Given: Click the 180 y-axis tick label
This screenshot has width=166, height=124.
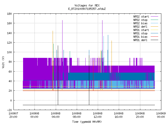Looking at the screenshot, I should click(9, 14).
